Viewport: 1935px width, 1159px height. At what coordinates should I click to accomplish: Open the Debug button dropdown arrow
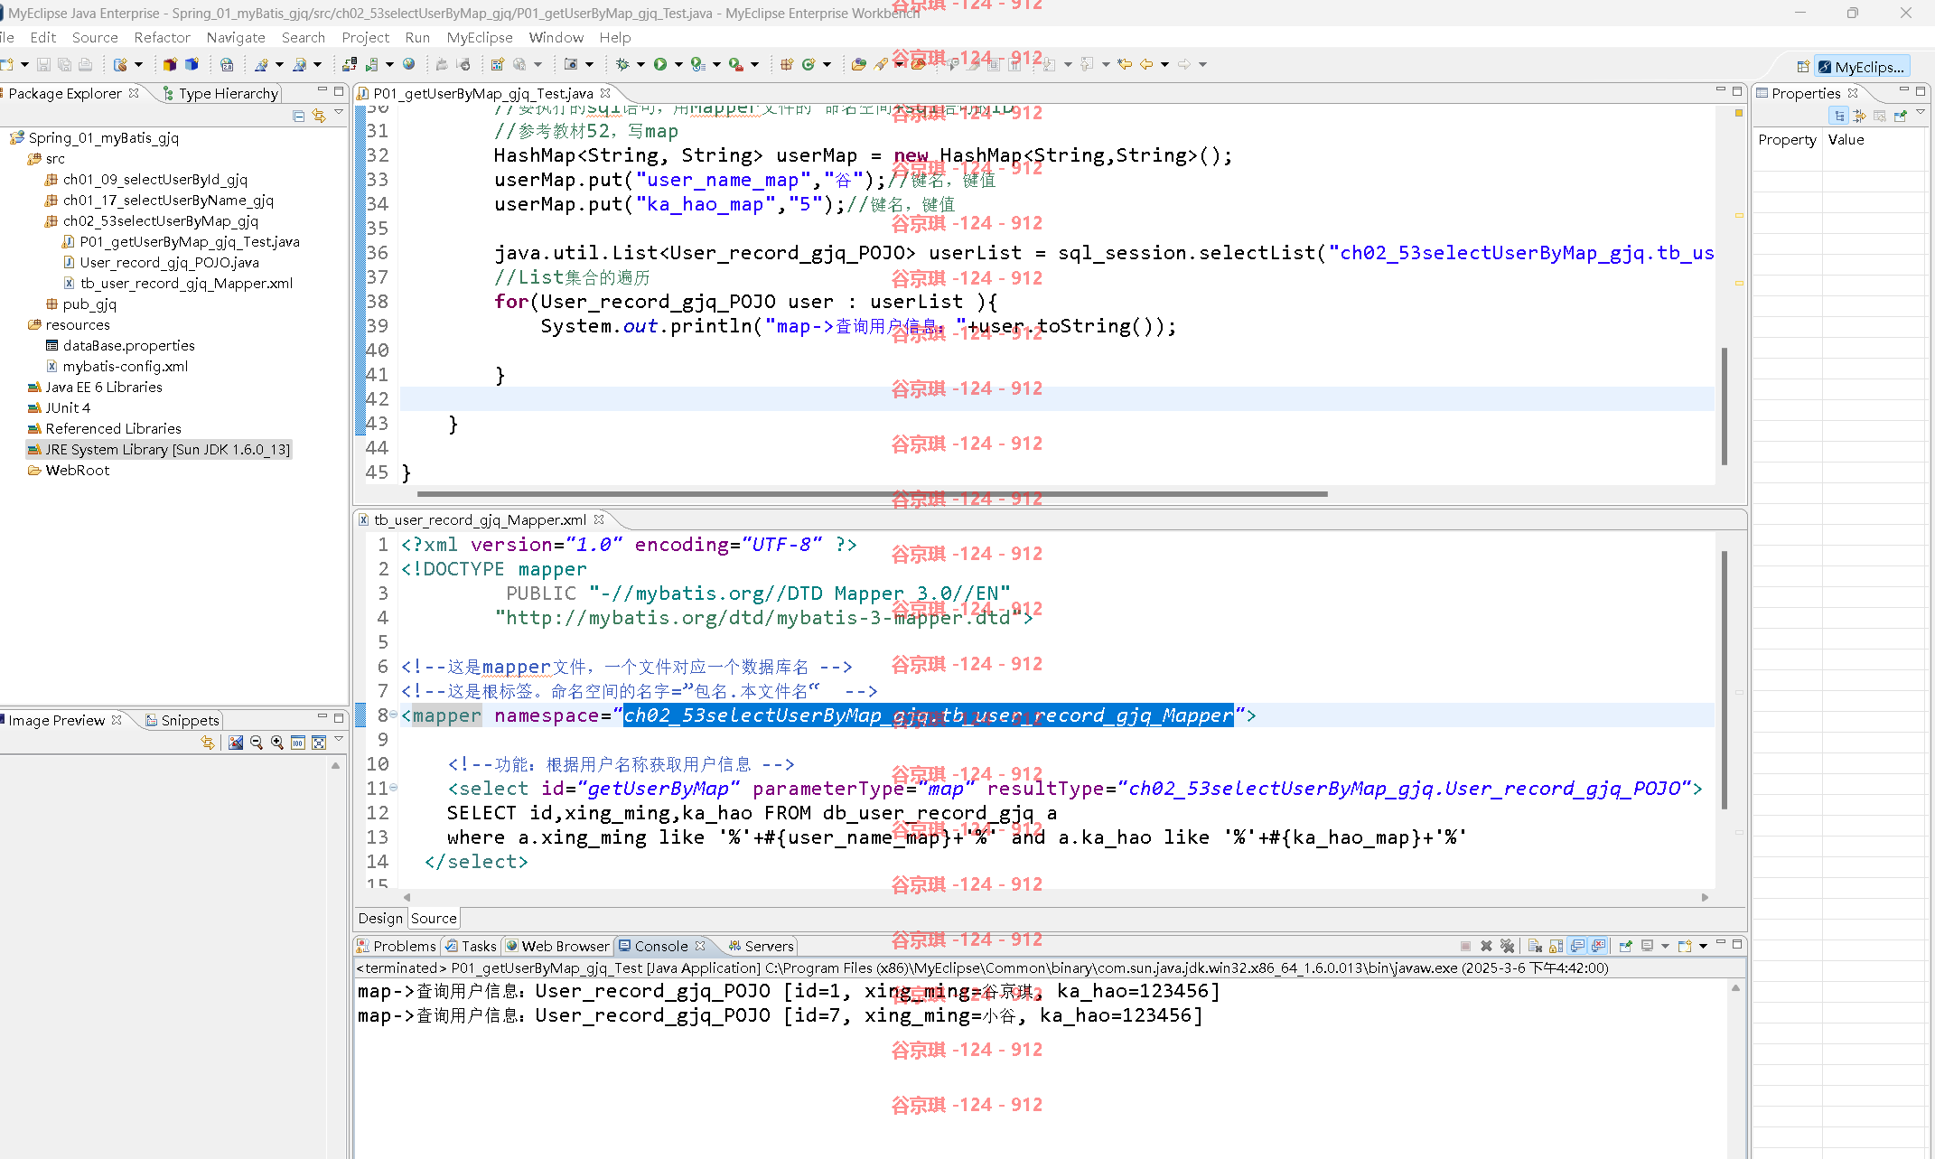640,64
